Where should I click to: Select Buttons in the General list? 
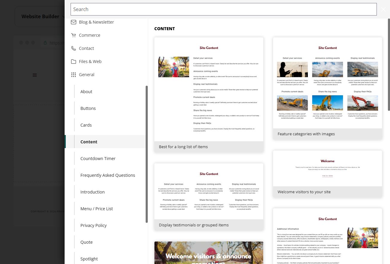88,108
